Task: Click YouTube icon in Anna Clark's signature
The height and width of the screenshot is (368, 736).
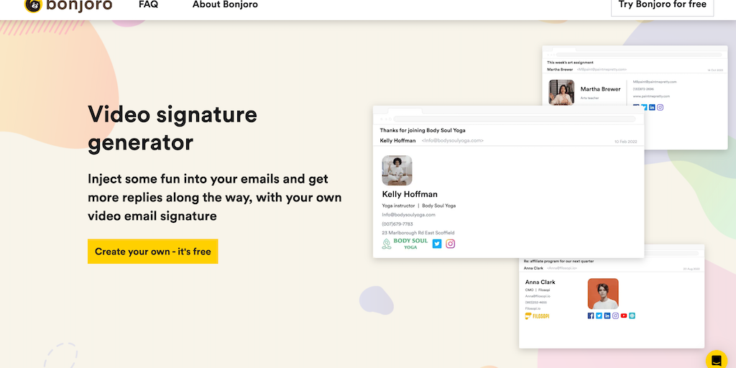Action: pyautogui.click(x=624, y=316)
